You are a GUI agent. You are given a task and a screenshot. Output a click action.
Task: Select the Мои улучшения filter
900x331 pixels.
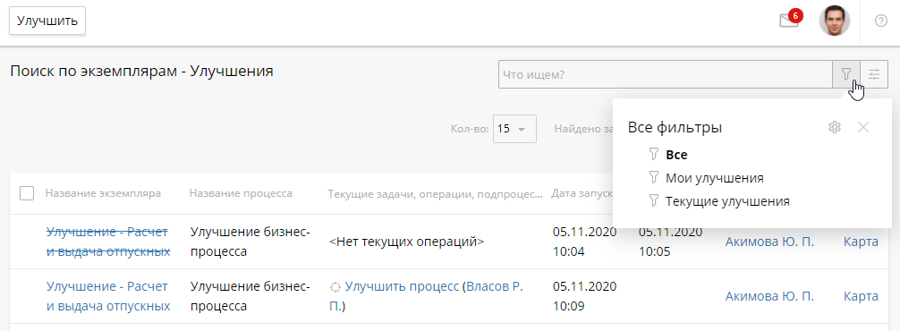click(x=715, y=178)
